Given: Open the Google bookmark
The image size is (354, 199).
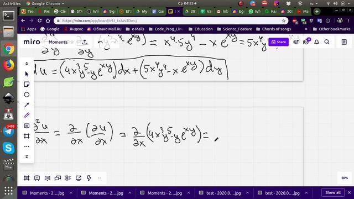Looking at the screenshot, I should click(50, 29).
